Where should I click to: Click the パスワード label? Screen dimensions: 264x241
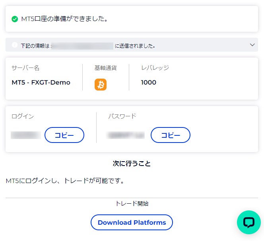pyautogui.click(x=122, y=116)
